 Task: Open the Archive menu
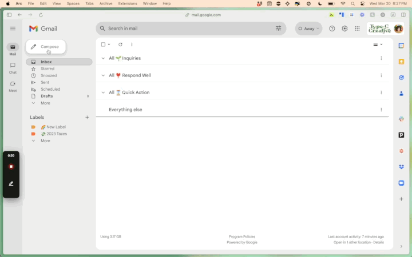(106, 3)
